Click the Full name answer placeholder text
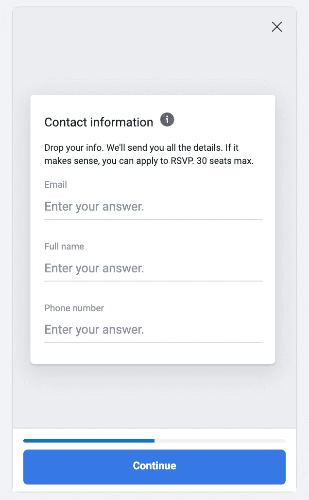This screenshot has width=309, height=500. pos(94,268)
